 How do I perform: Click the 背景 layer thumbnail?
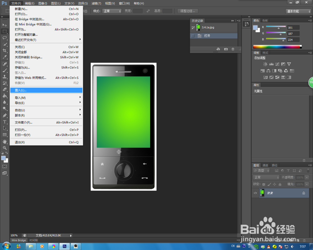262,193
